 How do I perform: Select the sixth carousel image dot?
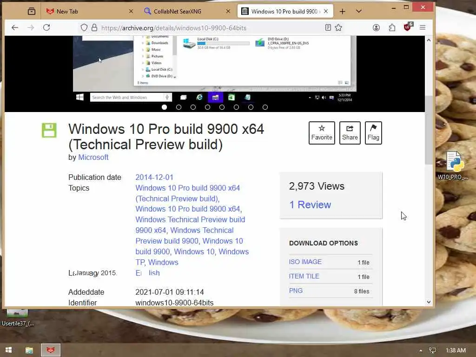coord(237,107)
